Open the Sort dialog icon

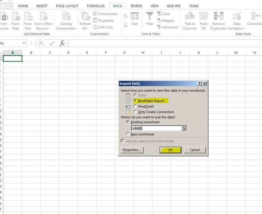point(135,16)
